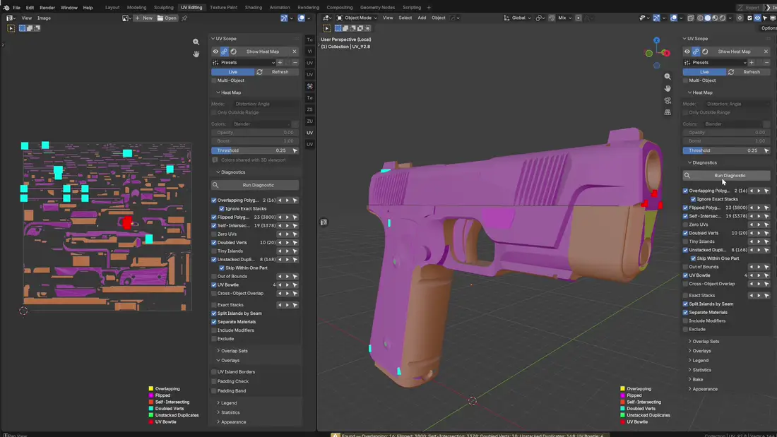
Task: Click select-filter arrow on Flipped Polygons row, UV editor panel
Action: pyautogui.click(x=295, y=217)
